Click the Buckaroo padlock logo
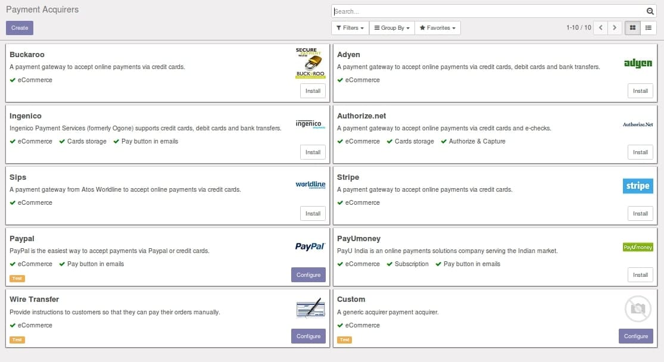 click(310, 63)
